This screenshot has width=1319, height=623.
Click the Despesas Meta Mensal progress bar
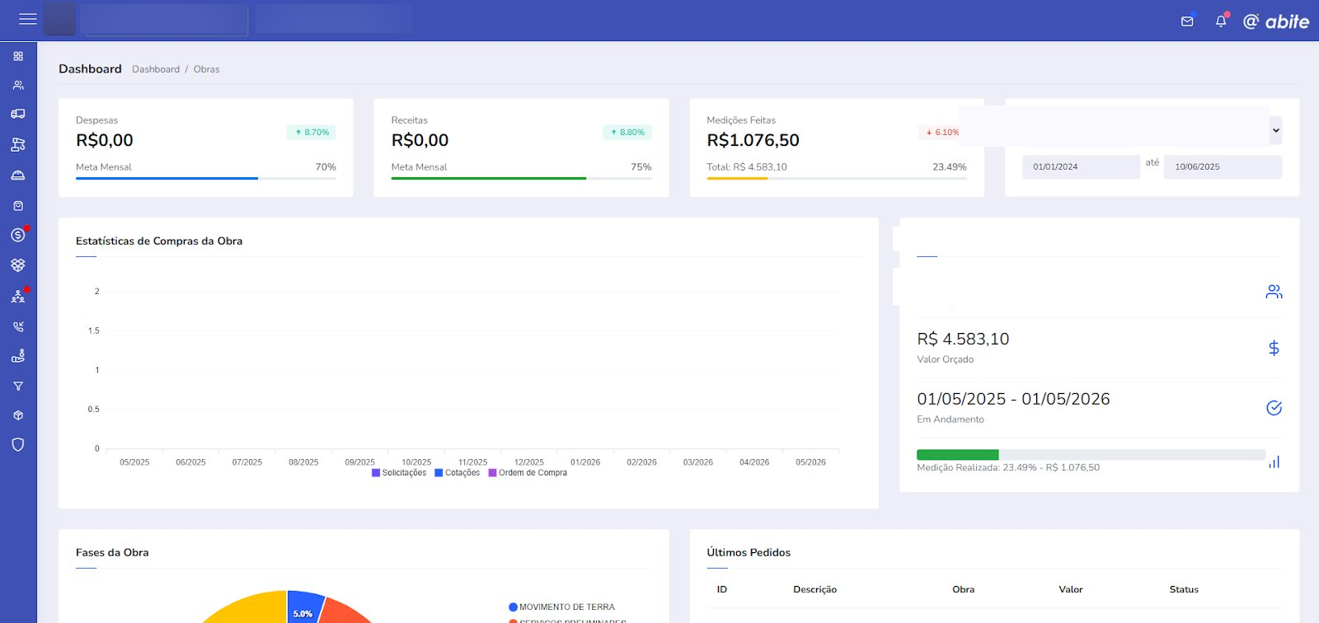(205, 178)
